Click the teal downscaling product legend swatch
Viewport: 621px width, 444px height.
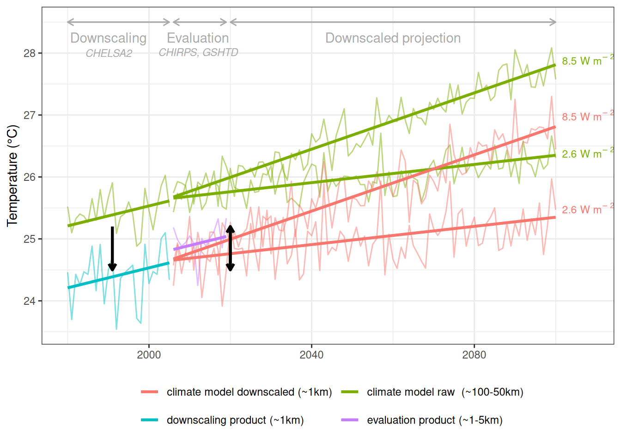[x=149, y=420]
